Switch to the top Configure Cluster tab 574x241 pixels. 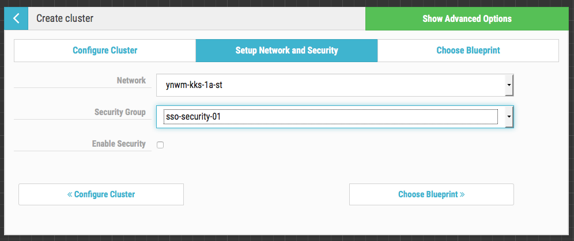click(105, 51)
